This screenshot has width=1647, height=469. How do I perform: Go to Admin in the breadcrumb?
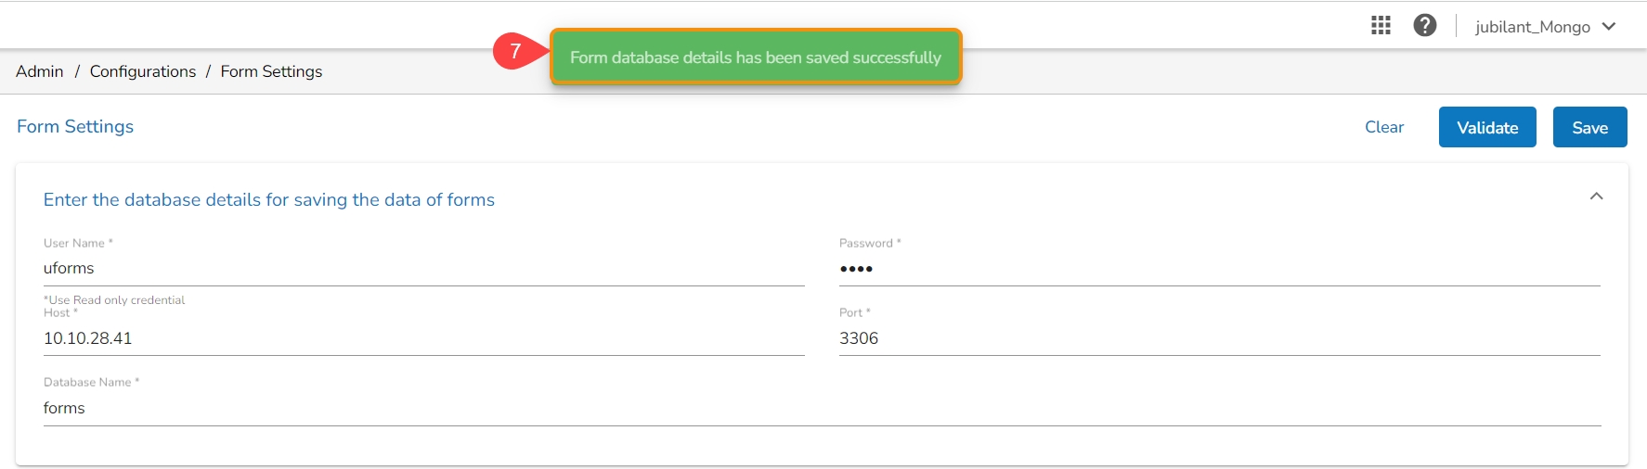coord(40,71)
